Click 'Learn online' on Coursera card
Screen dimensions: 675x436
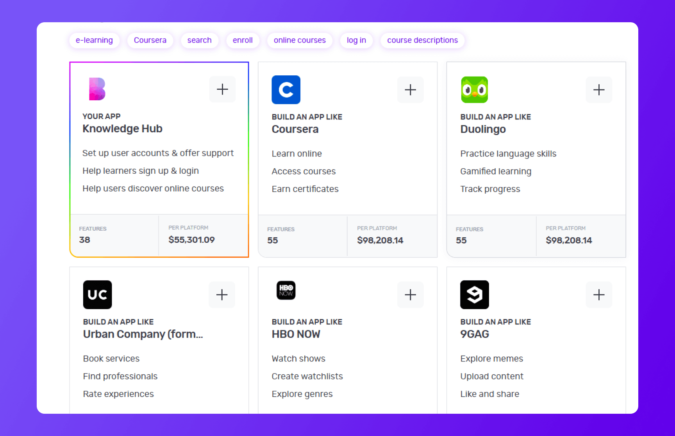(296, 154)
